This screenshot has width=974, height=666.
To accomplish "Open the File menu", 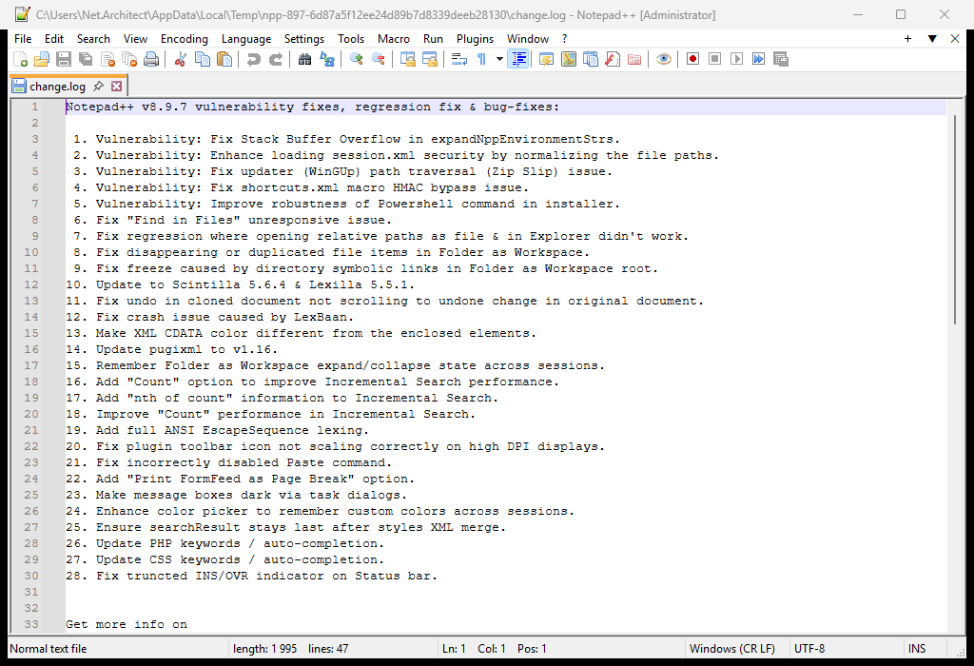I will [23, 38].
